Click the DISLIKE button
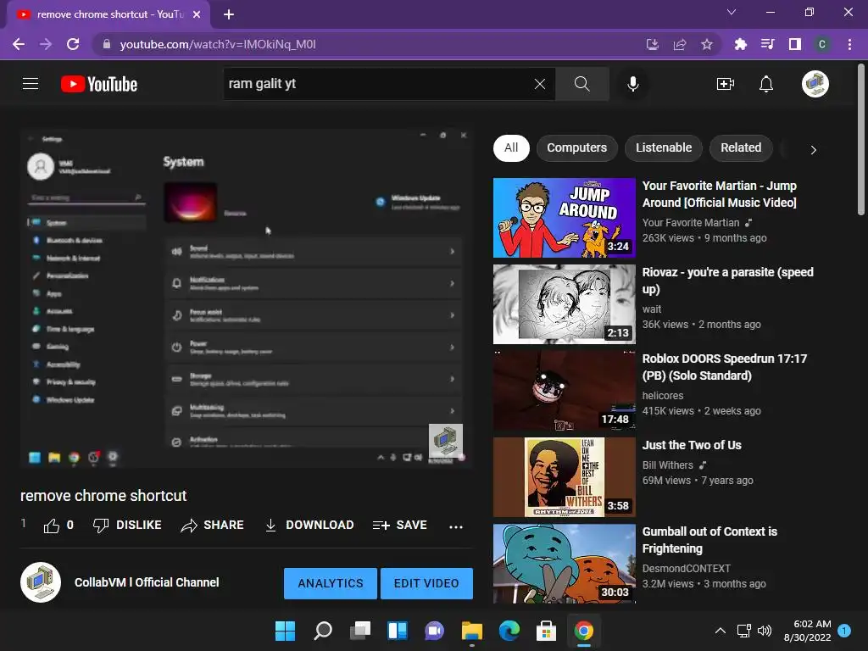 click(x=127, y=525)
